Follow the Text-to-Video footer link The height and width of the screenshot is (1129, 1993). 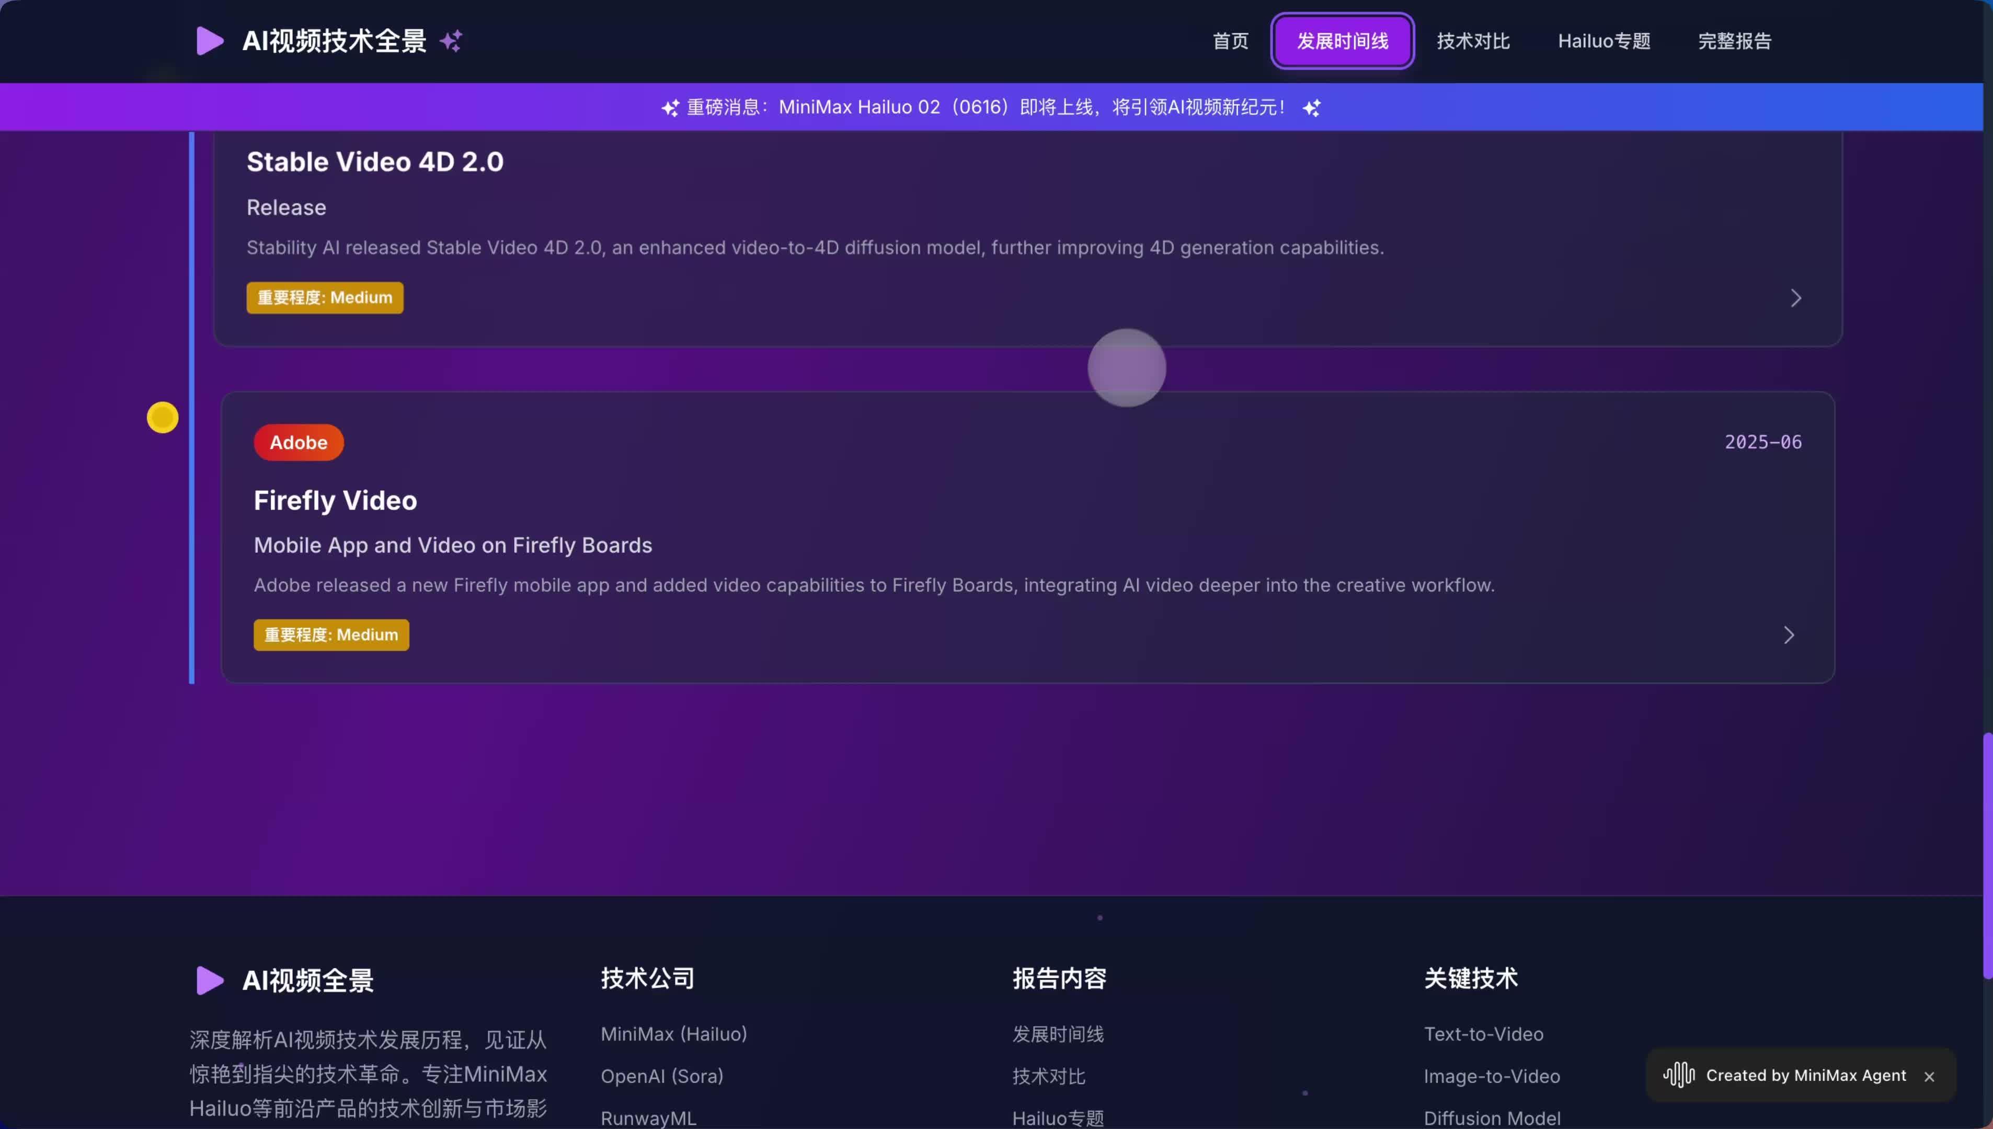(1483, 1034)
